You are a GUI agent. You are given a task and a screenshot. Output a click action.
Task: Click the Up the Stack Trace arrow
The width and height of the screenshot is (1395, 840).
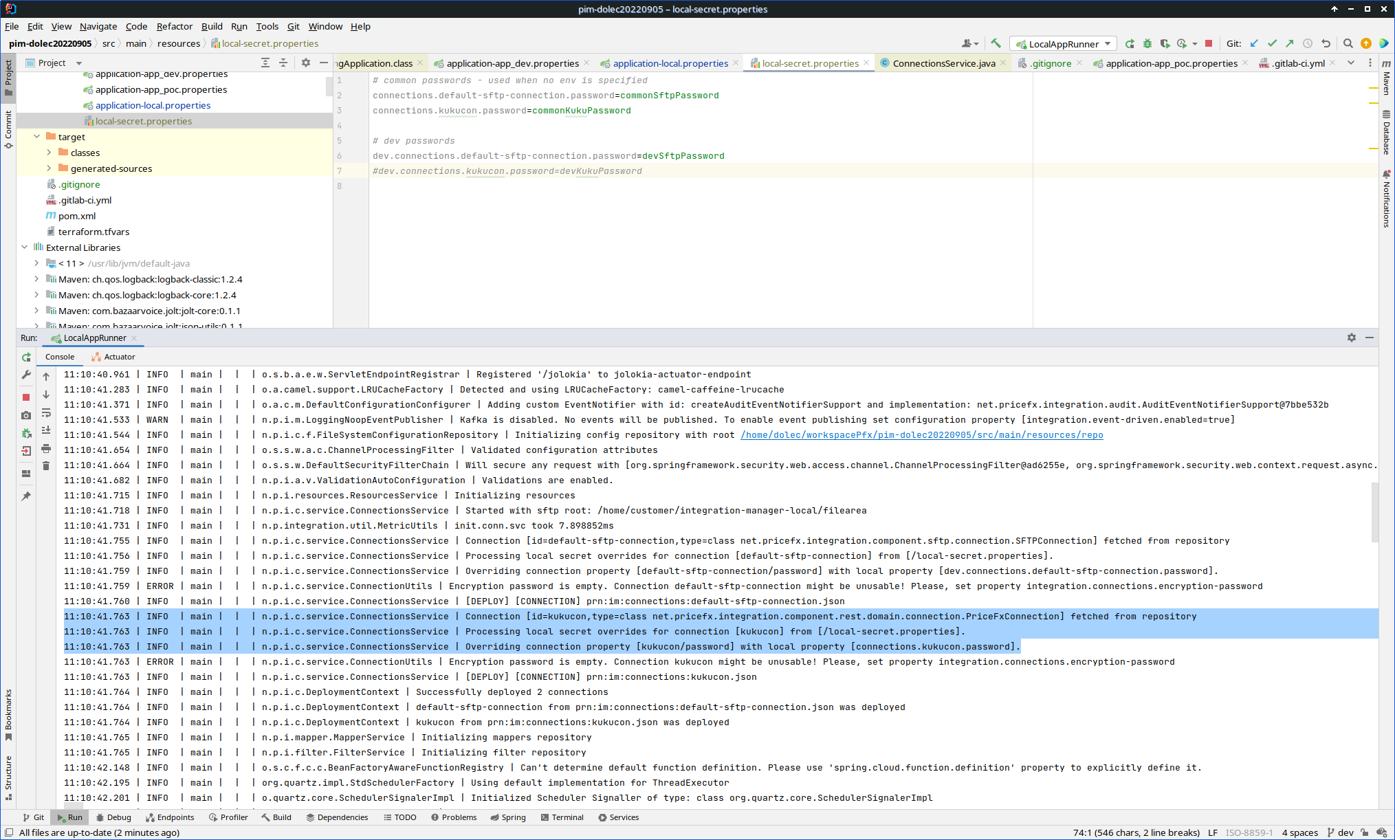(46, 377)
